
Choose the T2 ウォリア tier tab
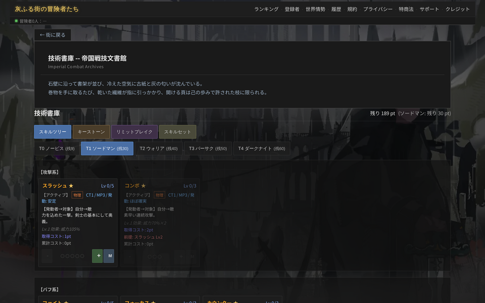click(x=158, y=148)
